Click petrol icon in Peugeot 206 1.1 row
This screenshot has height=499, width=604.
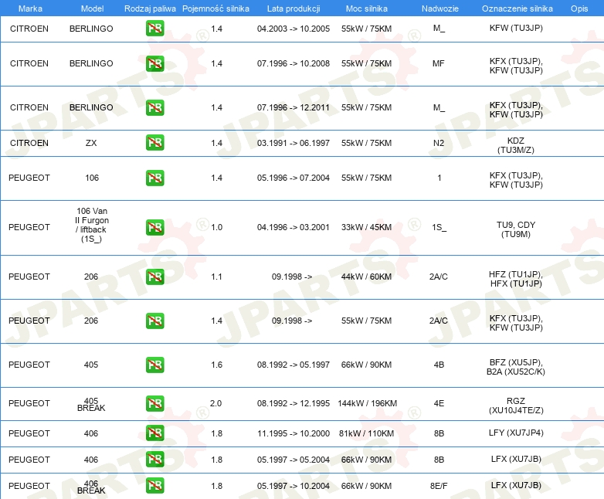[x=154, y=277]
